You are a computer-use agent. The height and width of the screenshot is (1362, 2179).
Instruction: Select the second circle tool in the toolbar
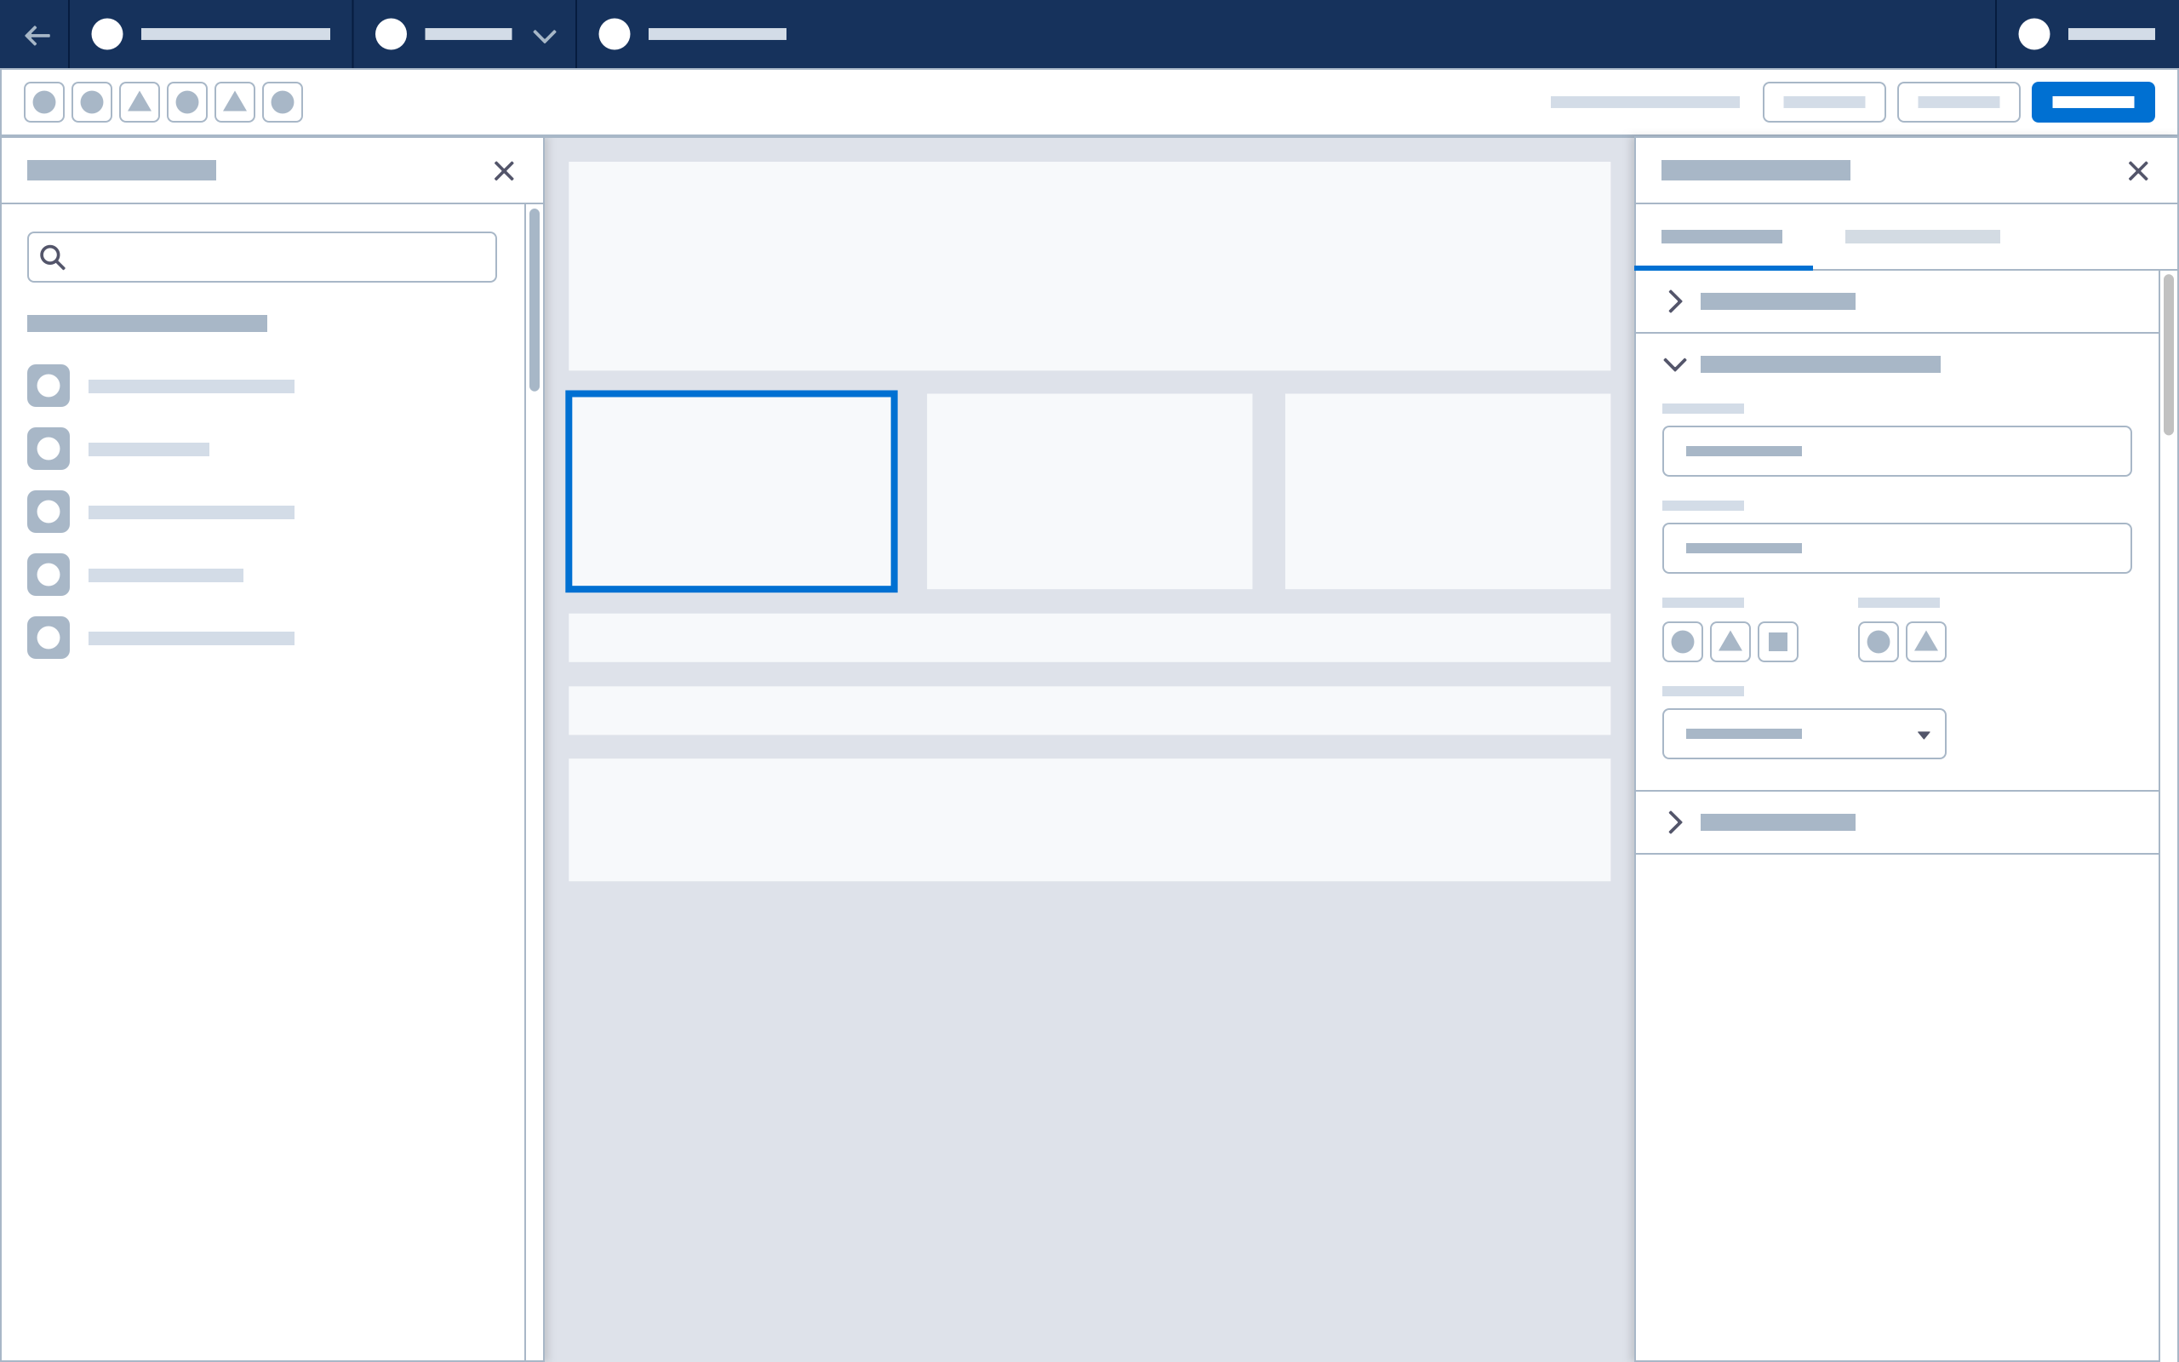[91, 102]
